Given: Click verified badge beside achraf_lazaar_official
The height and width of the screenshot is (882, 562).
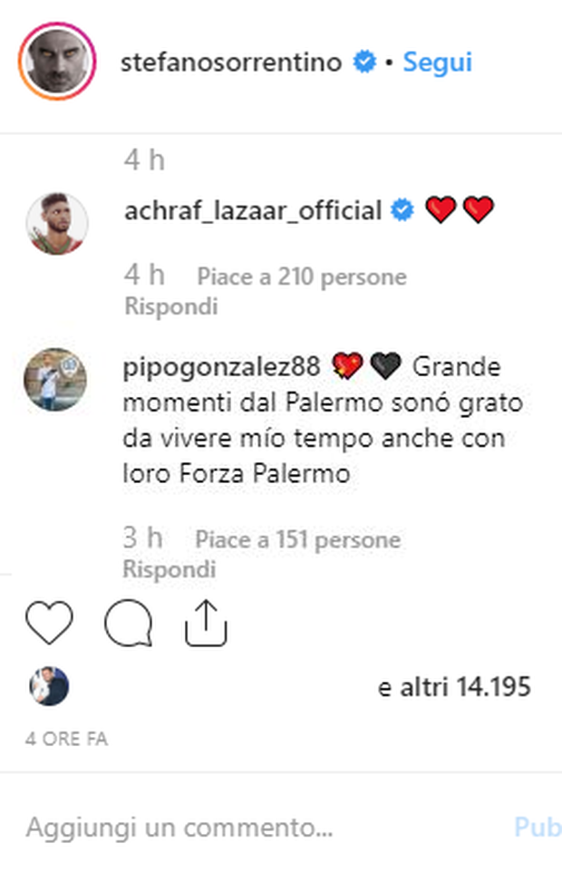Looking at the screenshot, I should 402,210.
